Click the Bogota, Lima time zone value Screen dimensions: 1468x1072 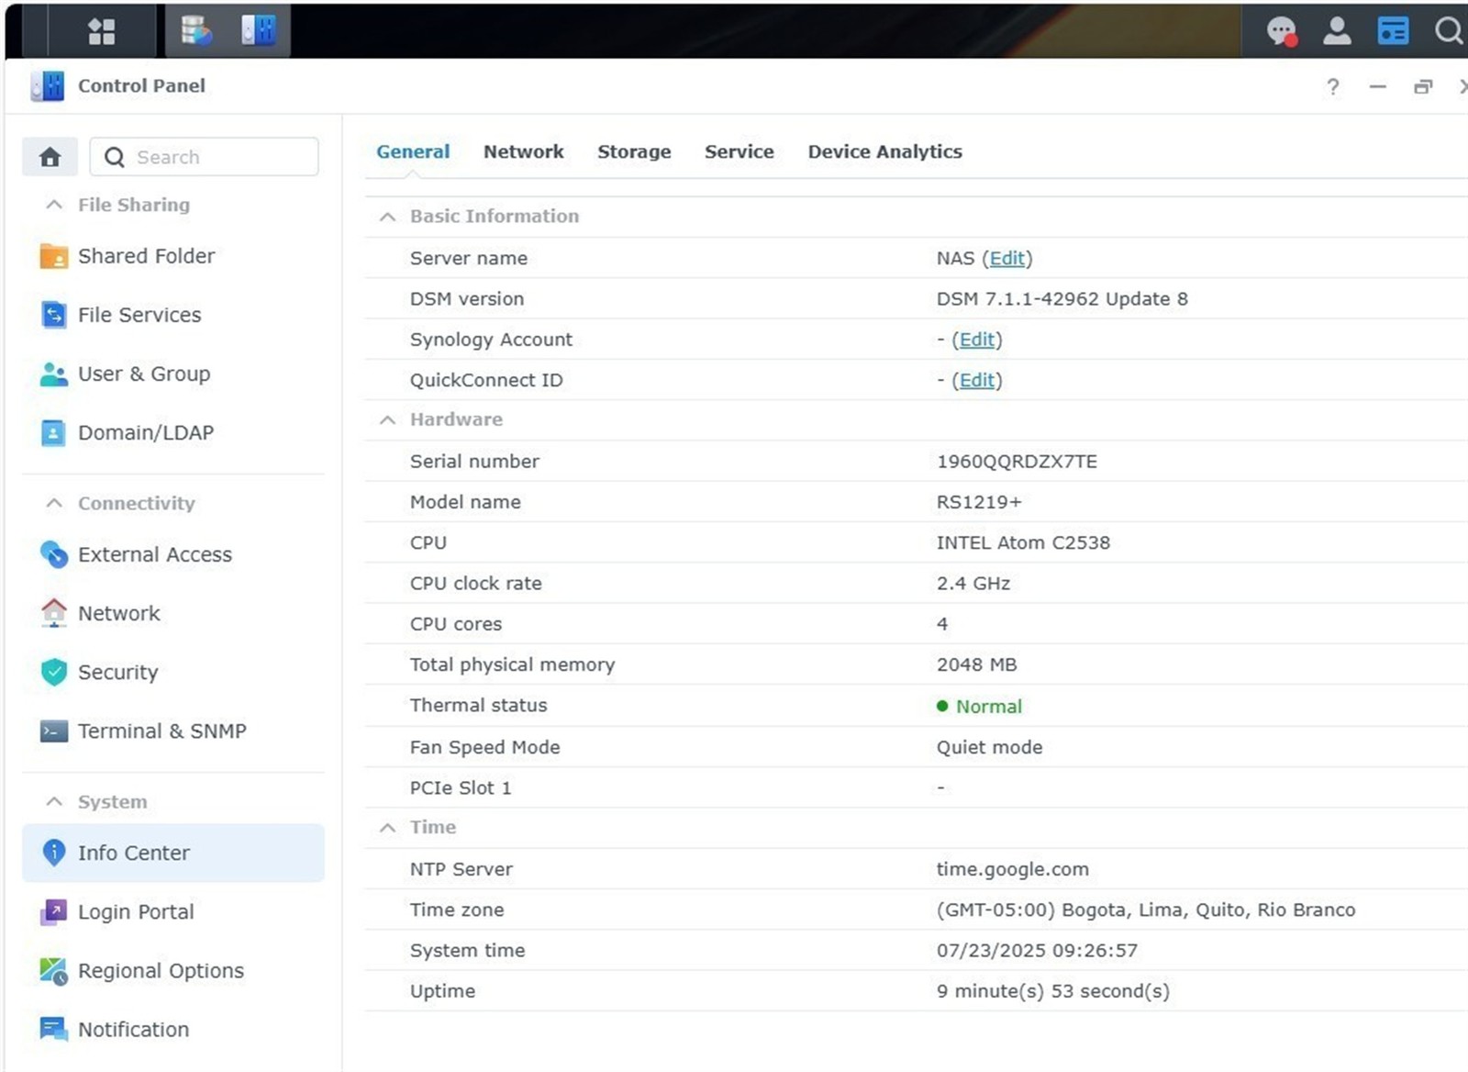1145,910
